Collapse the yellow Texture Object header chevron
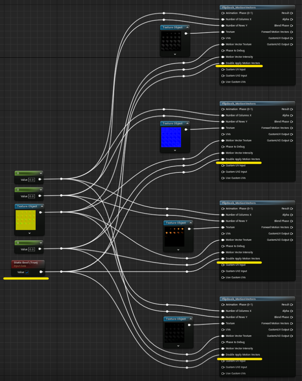This screenshot has height=381, width=302. coord(42,206)
